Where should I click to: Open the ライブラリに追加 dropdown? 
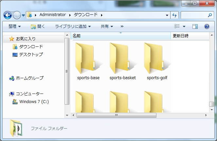pos(73,26)
